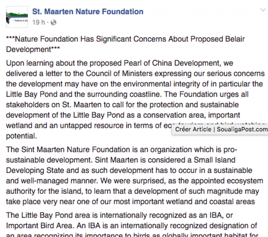
Task: Click the St. Maarten Nature Foundation profile picture
Action: [17, 17]
